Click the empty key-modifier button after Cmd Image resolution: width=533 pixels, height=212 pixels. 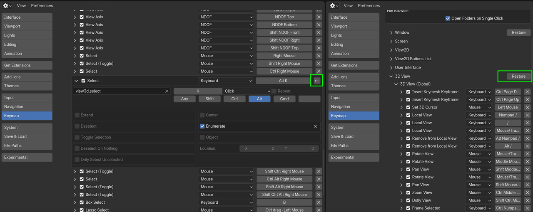point(309,99)
